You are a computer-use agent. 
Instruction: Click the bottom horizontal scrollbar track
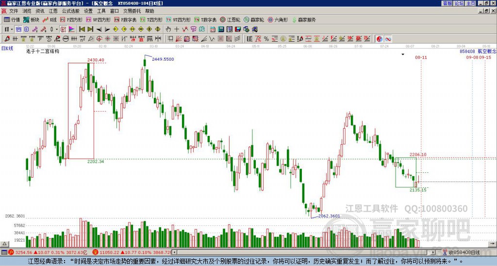coord(304,252)
